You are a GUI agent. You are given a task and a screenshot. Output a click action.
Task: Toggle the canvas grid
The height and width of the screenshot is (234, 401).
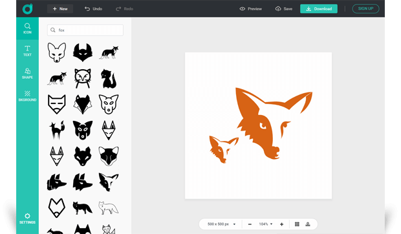297,224
